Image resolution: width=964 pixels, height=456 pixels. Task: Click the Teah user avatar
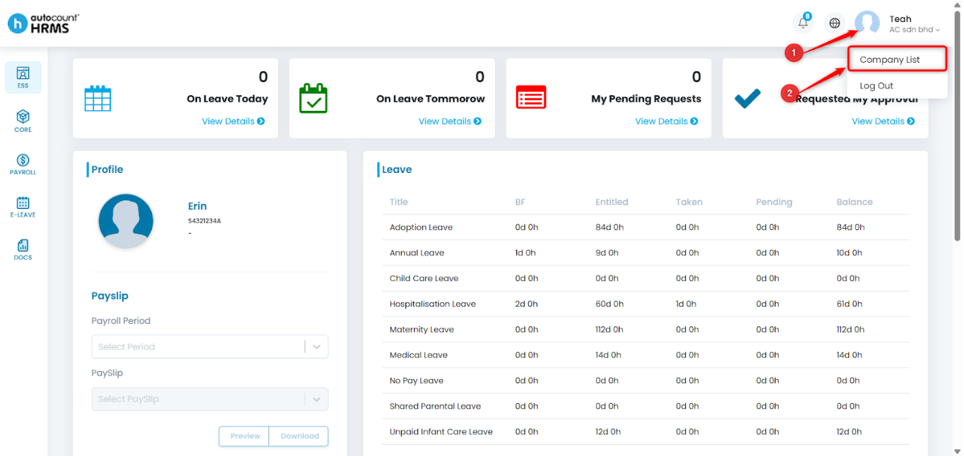[x=867, y=23]
